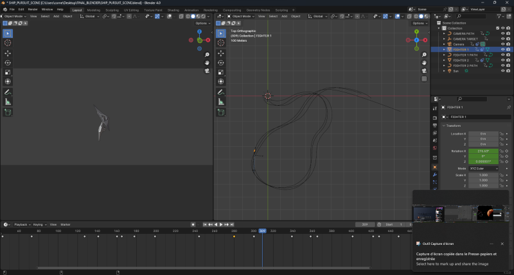
Task: Switch to the Modeling workspace tab
Action: pyautogui.click(x=93, y=10)
